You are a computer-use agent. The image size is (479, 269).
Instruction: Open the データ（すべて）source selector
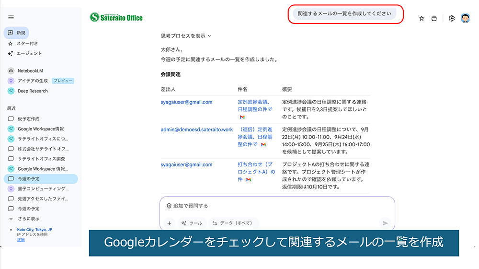tap(235, 223)
